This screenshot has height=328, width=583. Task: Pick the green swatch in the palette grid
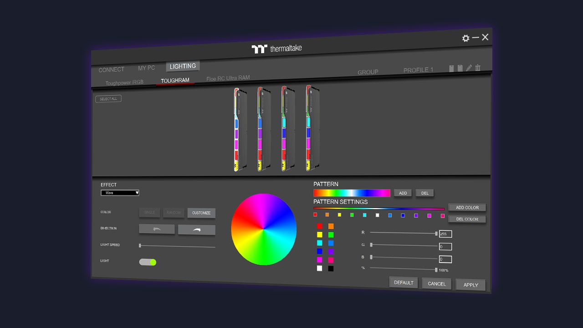pos(331,235)
